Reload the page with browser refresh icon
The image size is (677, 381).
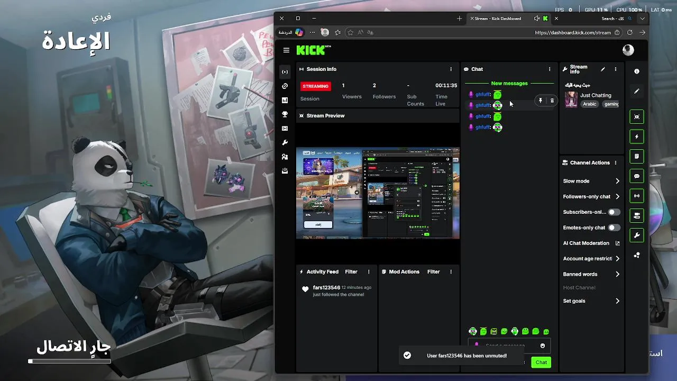click(630, 32)
